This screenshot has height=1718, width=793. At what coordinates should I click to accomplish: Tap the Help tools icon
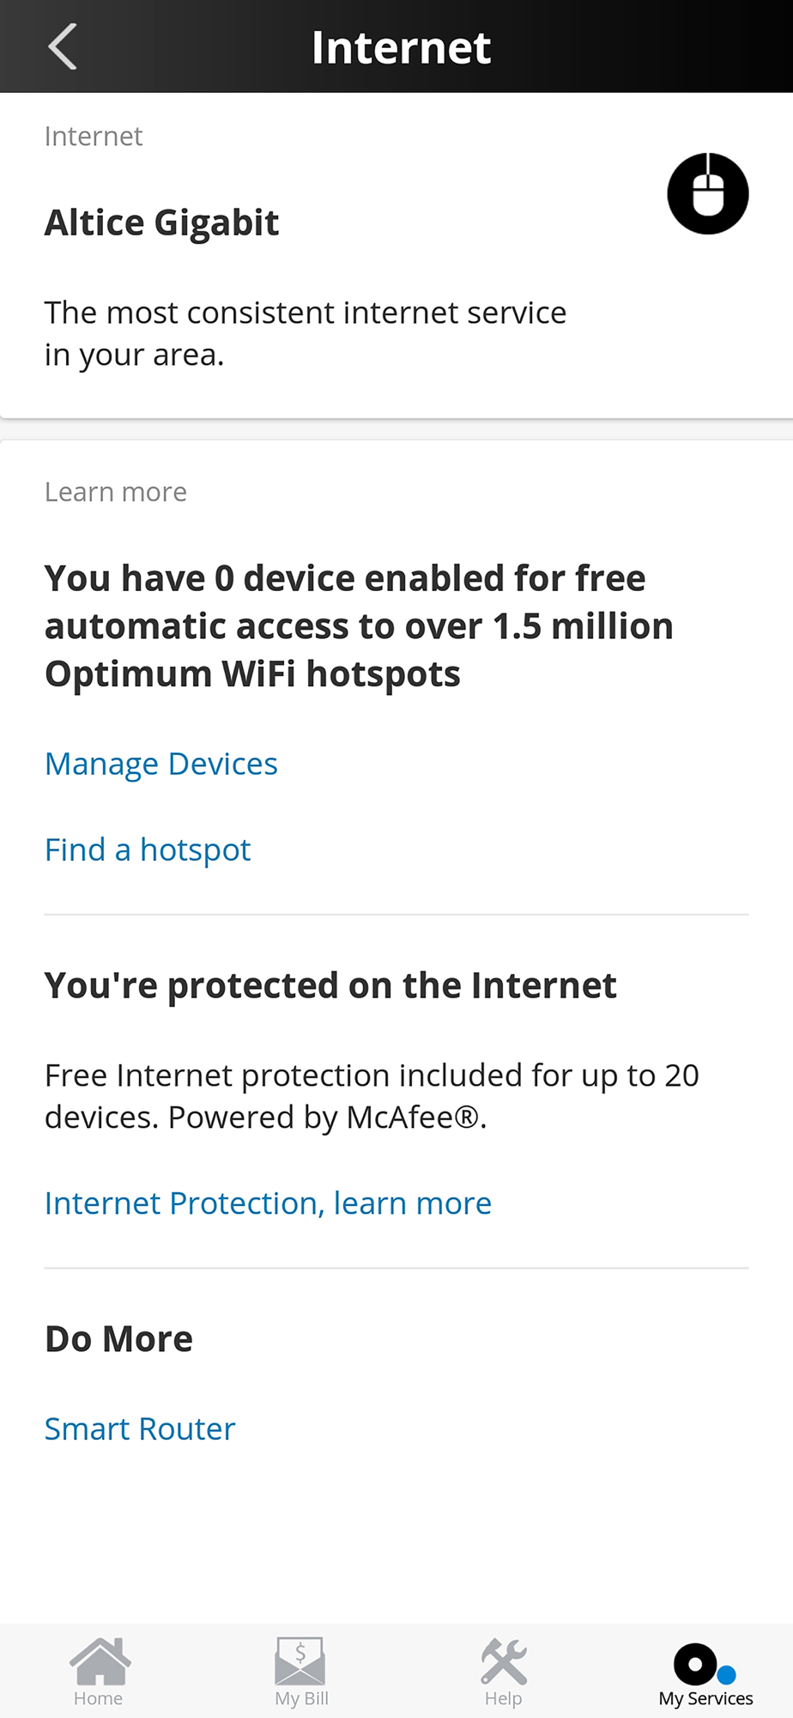[504, 1660]
